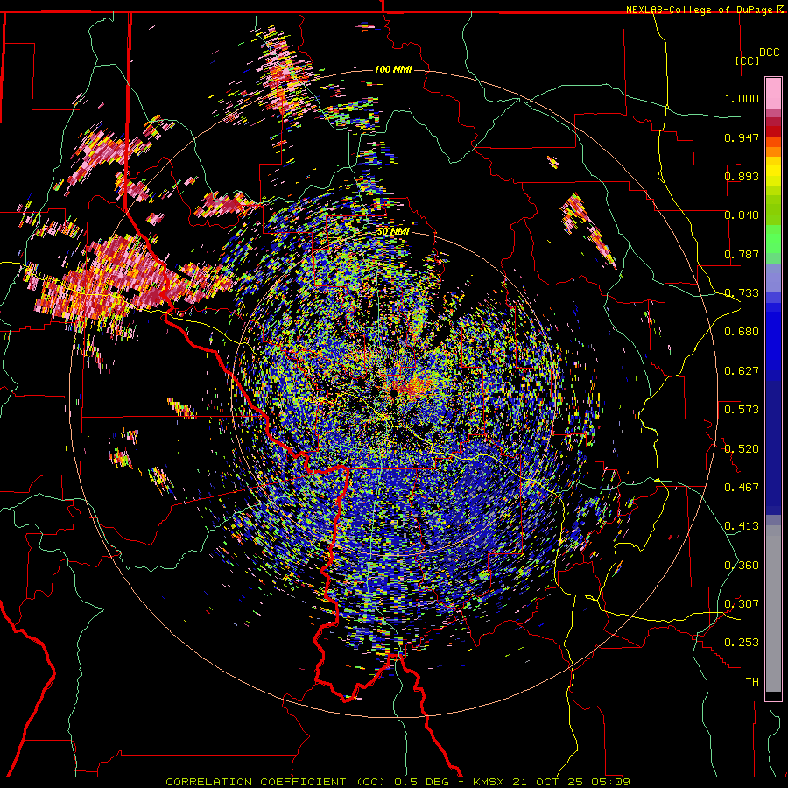This screenshot has width=788, height=788.
Task: Click the DCC product label above legend
Action: [x=769, y=53]
